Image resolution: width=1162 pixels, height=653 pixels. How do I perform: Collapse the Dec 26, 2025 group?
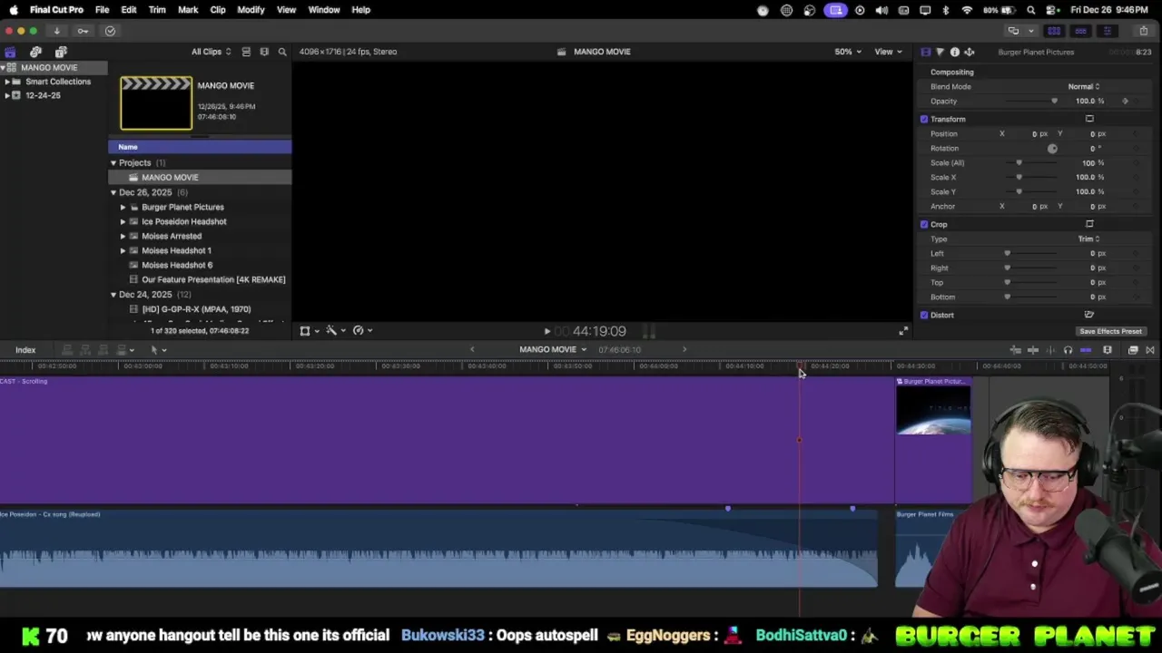[x=113, y=192]
